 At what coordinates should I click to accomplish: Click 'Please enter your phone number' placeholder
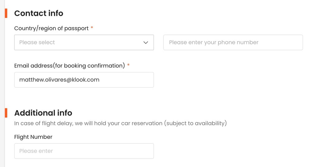[x=214, y=43]
